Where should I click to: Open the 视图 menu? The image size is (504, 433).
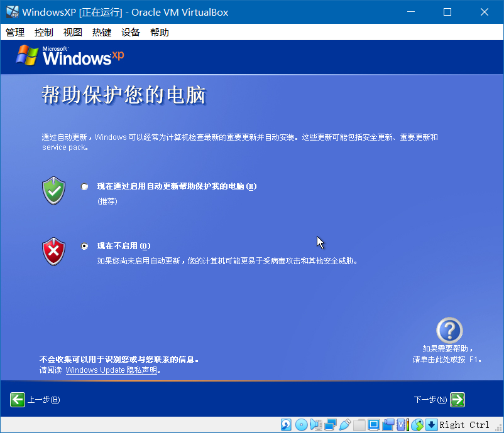[x=73, y=32]
